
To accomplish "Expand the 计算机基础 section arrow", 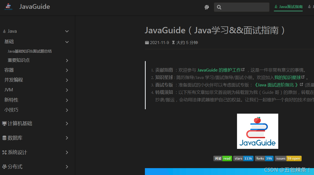I will click(67, 124).
